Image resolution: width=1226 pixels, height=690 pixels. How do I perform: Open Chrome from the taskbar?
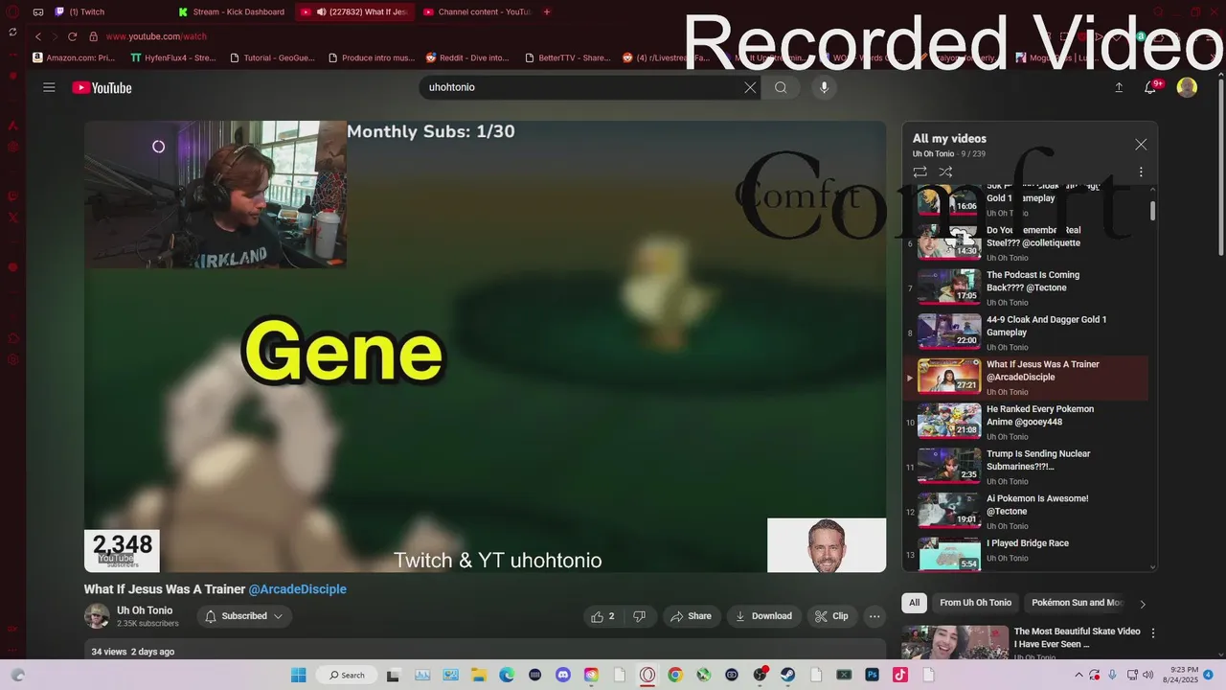[675, 675]
